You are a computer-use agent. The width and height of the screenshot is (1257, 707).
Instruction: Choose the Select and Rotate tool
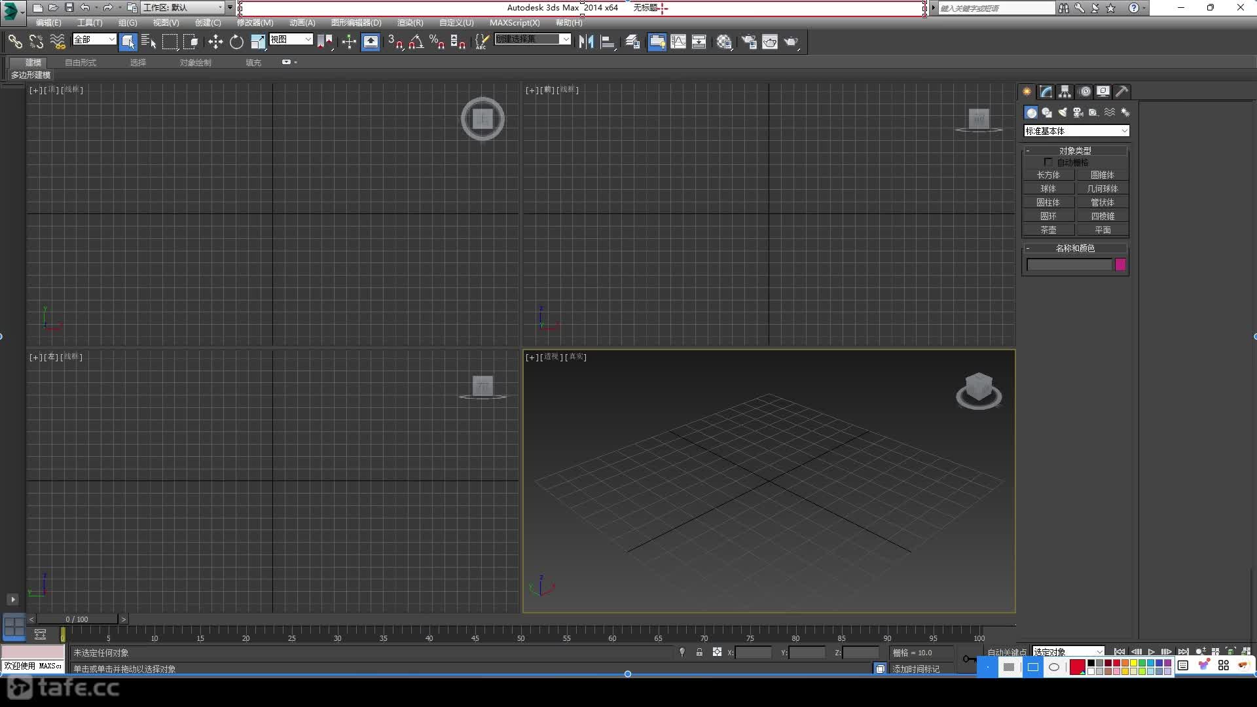pos(236,42)
